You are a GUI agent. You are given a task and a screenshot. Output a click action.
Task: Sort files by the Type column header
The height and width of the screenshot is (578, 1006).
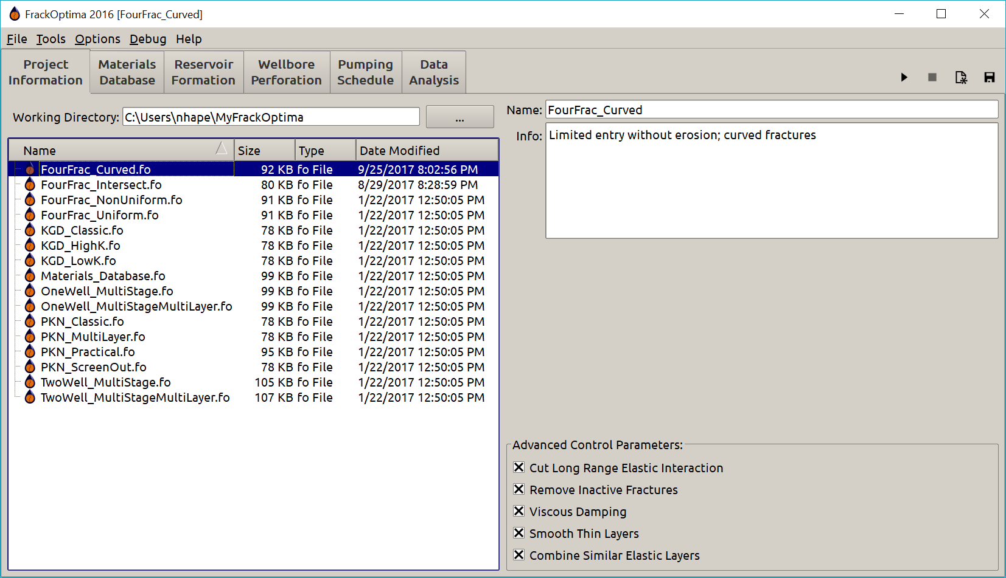click(x=326, y=150)
